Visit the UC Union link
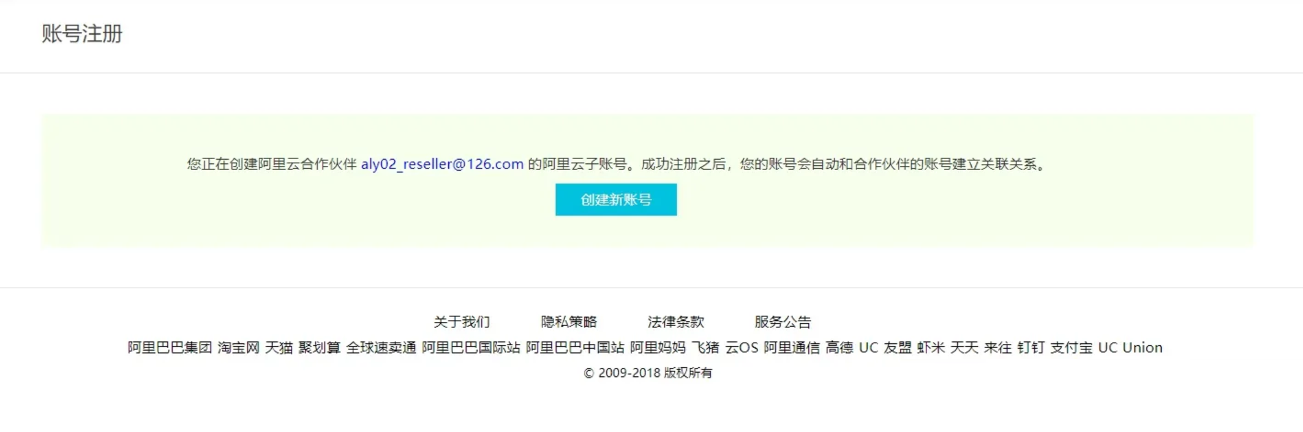The height and width of the screenshot is (432, 1303). tap(1130, 348)
